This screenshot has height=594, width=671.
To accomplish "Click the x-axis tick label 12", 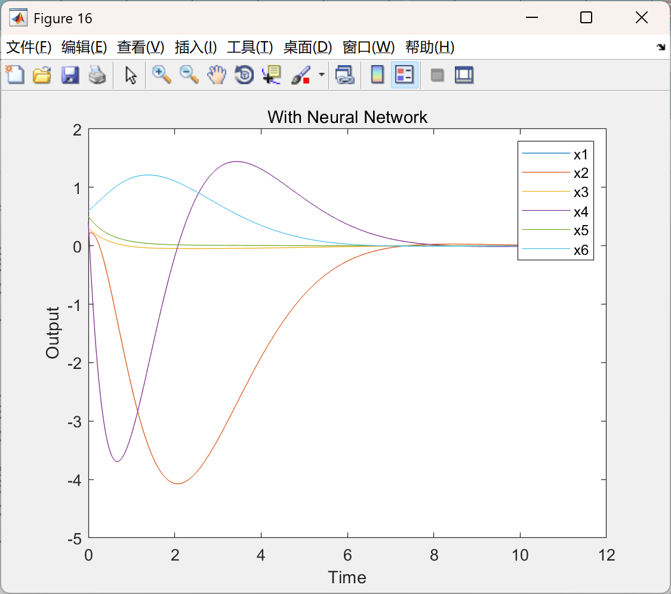I will [x=607, y=555].
